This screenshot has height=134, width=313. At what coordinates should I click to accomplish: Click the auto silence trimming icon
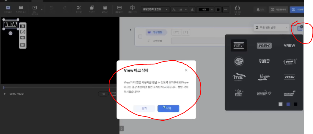pos(237,8)
